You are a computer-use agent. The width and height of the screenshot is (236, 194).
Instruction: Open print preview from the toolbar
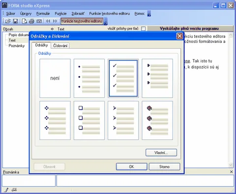click(25, 21)
